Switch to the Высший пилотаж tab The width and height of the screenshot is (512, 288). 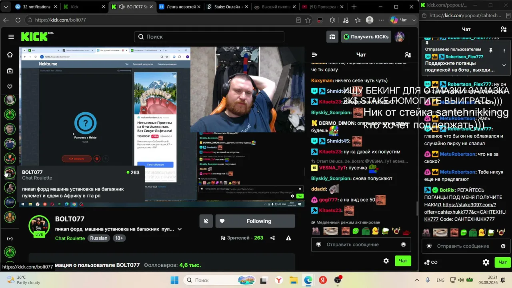tap(275, 7)
